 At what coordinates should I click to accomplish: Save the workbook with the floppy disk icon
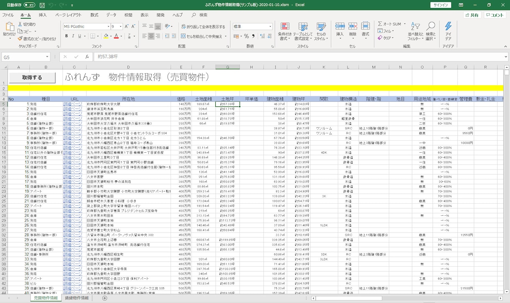[42, 5]
